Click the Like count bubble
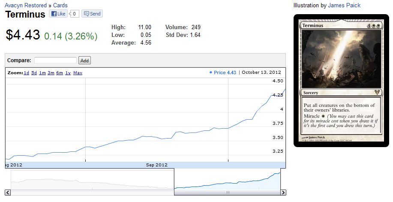The image size is (393, 202). tap(74, 14)
